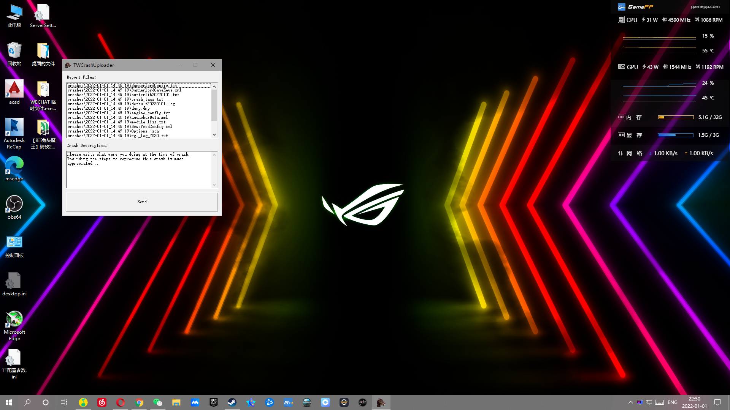Click inside the Crash Description text box
Viewport: 730px width, 410px height.
point(139,169)
